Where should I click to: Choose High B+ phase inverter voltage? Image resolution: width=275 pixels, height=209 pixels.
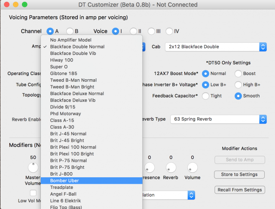pos(238,85)
